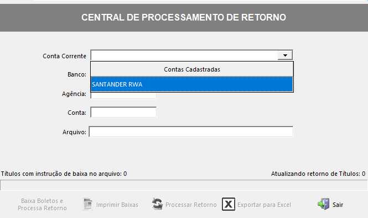Viewport: 368px width, 218px height.
Task: Click inside the Conta Corrente combo box
Action: (x=184, y=55)
